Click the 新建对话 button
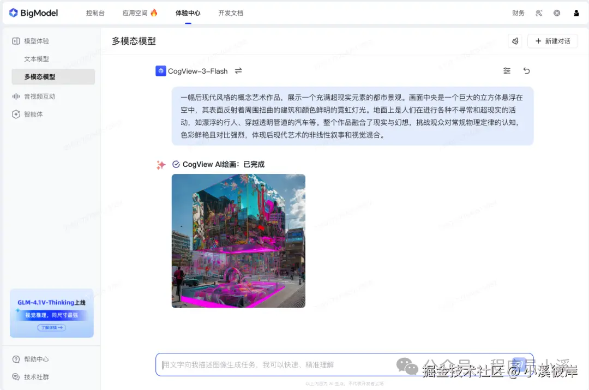Viewport: 589px width, 390px height. 552,40
